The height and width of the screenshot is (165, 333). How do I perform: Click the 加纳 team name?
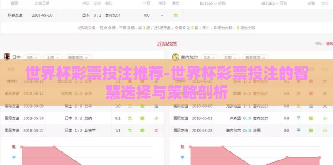[88, 118]
